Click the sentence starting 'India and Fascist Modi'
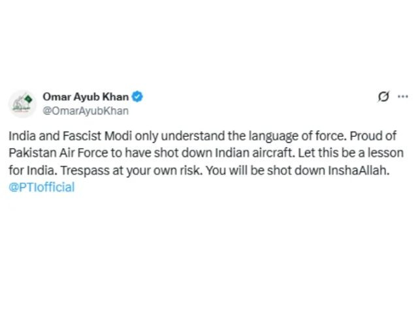 click(178, 136)
